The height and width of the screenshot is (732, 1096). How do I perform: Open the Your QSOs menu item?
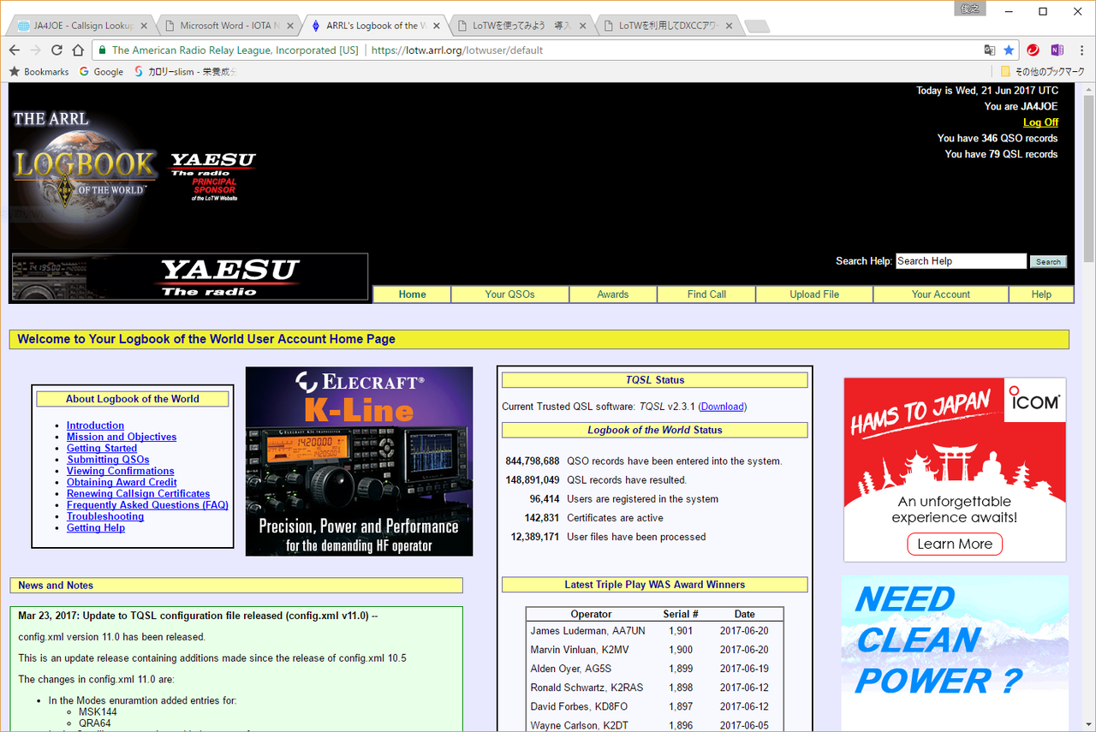(509, 295)
